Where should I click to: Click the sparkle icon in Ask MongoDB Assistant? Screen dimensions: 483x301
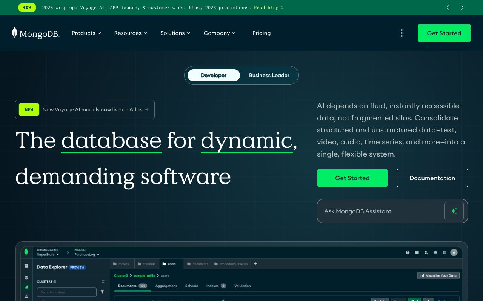coord(454,211)
